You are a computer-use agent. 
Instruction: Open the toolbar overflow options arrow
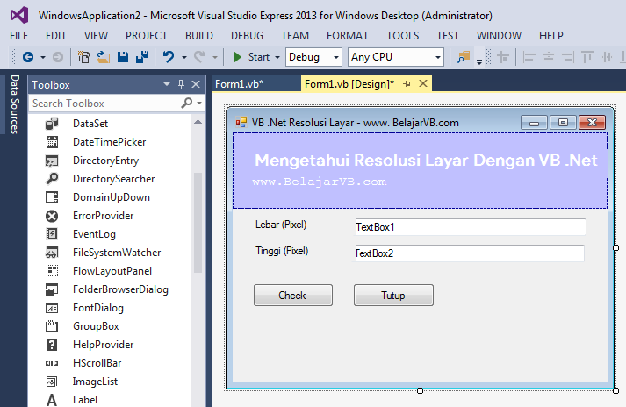(479, 61)
